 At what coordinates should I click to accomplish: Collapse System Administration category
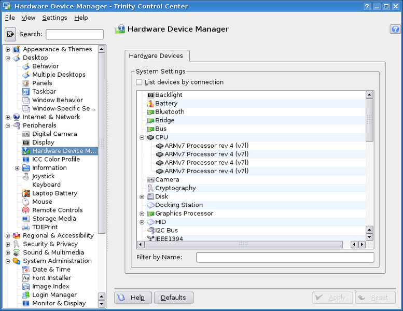[8, 261]
